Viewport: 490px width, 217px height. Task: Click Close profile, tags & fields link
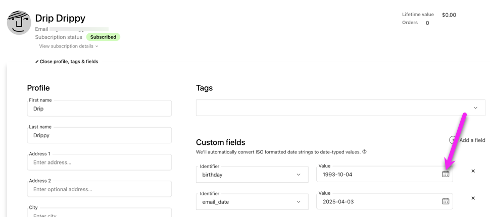pos(69,62)
